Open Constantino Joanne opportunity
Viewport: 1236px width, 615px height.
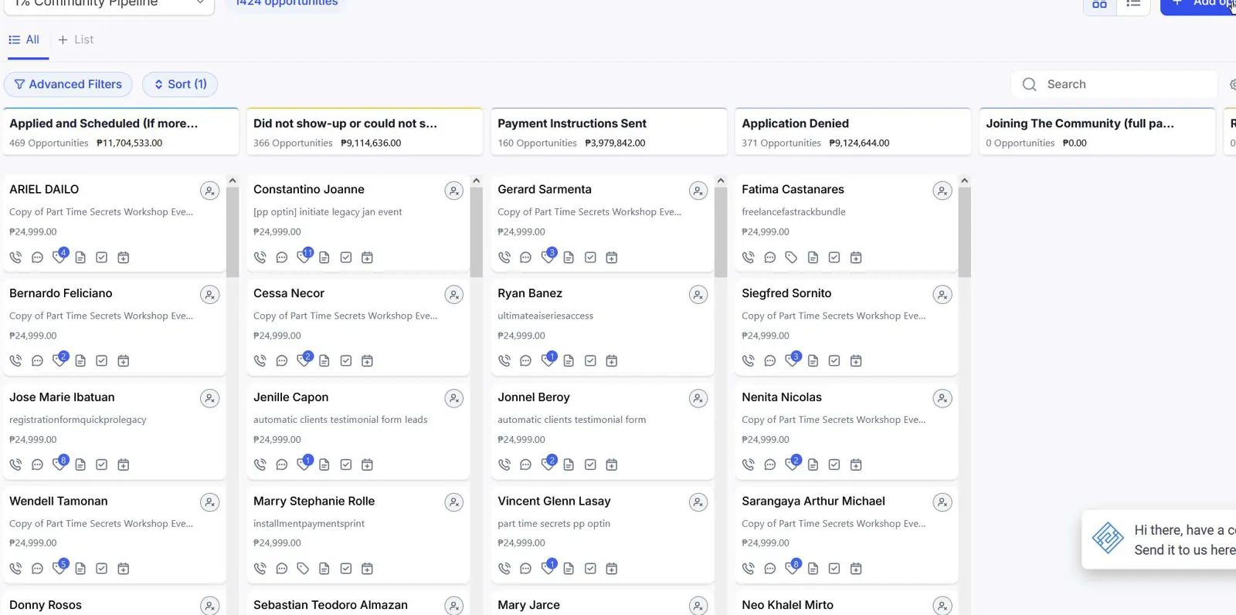309,190
